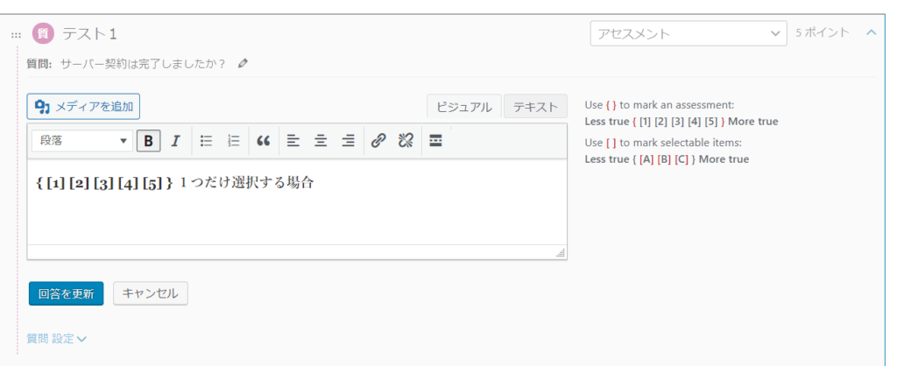
Task: Center align the text
Action: click(x=321, y=140)
